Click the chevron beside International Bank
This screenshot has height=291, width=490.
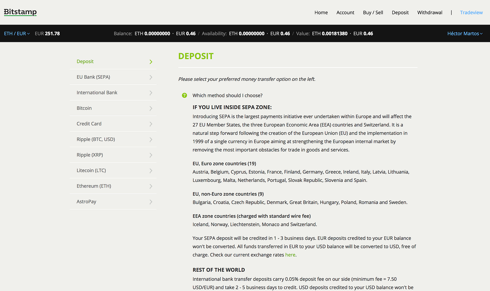coord(151,93)
